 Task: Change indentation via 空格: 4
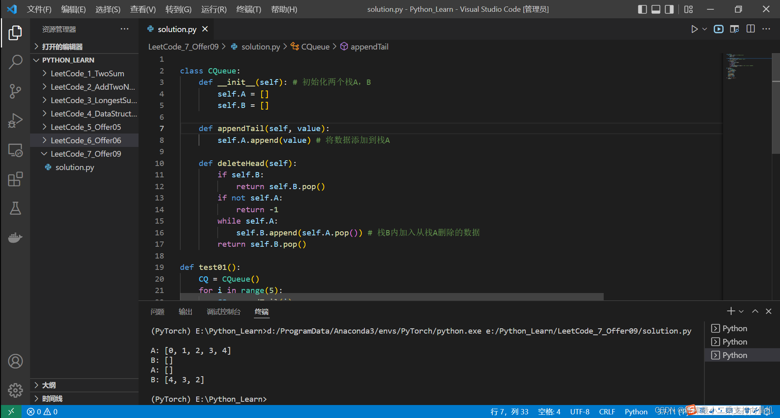click(x=549, y=412)
